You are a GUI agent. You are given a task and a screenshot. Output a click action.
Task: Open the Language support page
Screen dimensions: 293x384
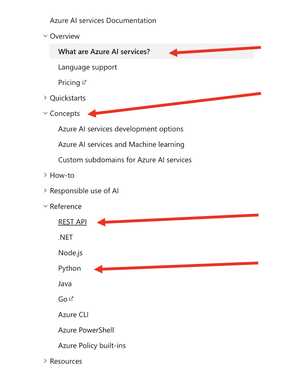point(87,67)
